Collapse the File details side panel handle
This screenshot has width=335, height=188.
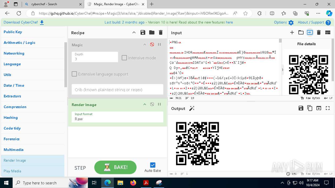(282, 70)
